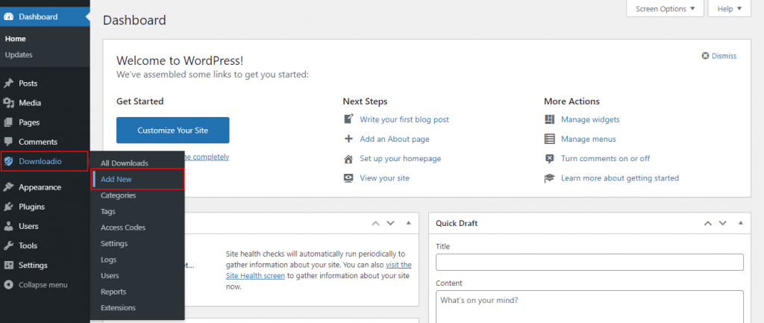Screen dimensions: 764x323
Task: Click the Comments speech bubble icon
Action: [x=8, y=142]
